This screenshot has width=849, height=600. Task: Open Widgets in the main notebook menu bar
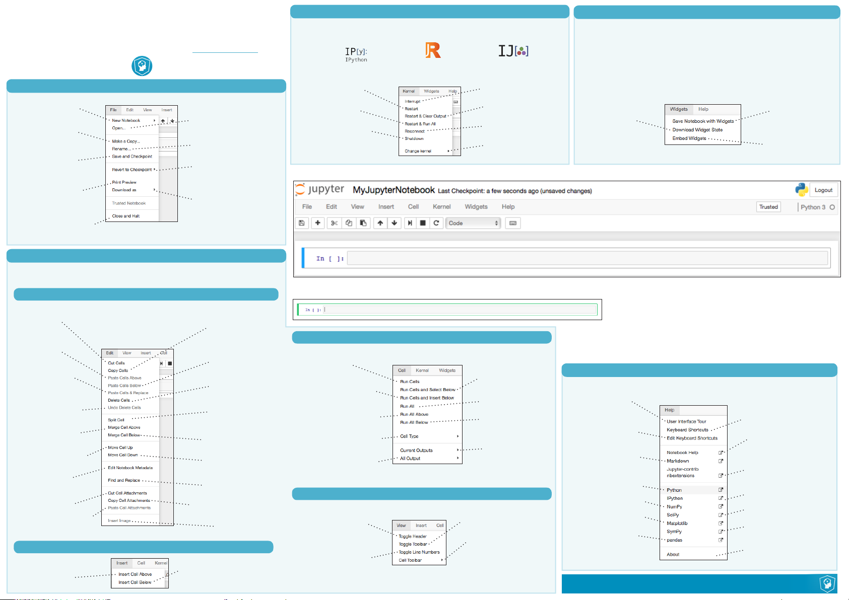point(476,207)
